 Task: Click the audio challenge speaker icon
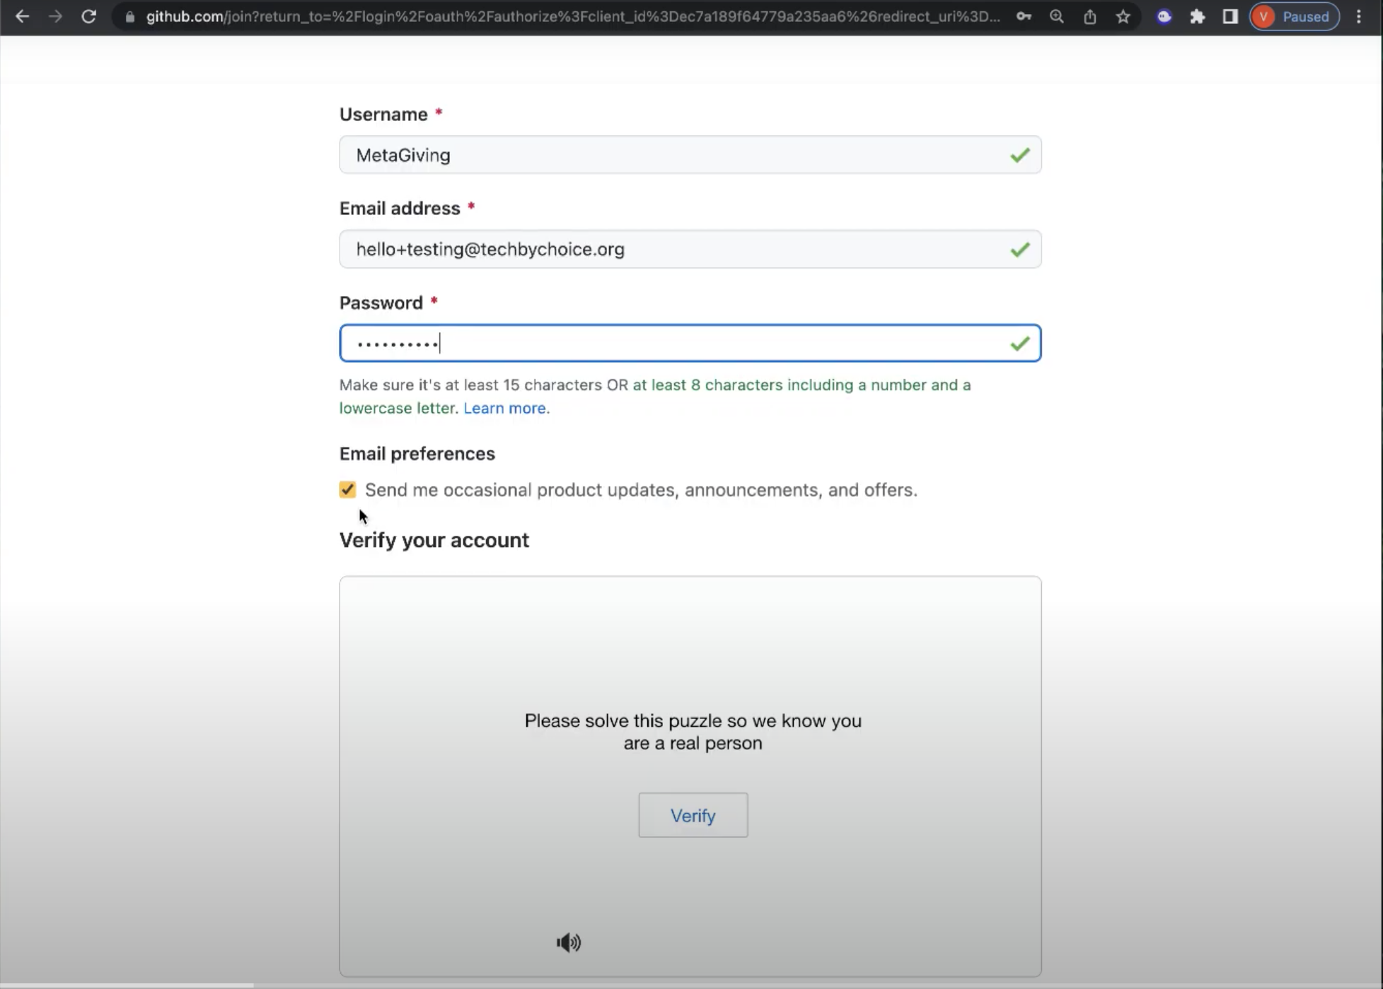click(569, 942)
